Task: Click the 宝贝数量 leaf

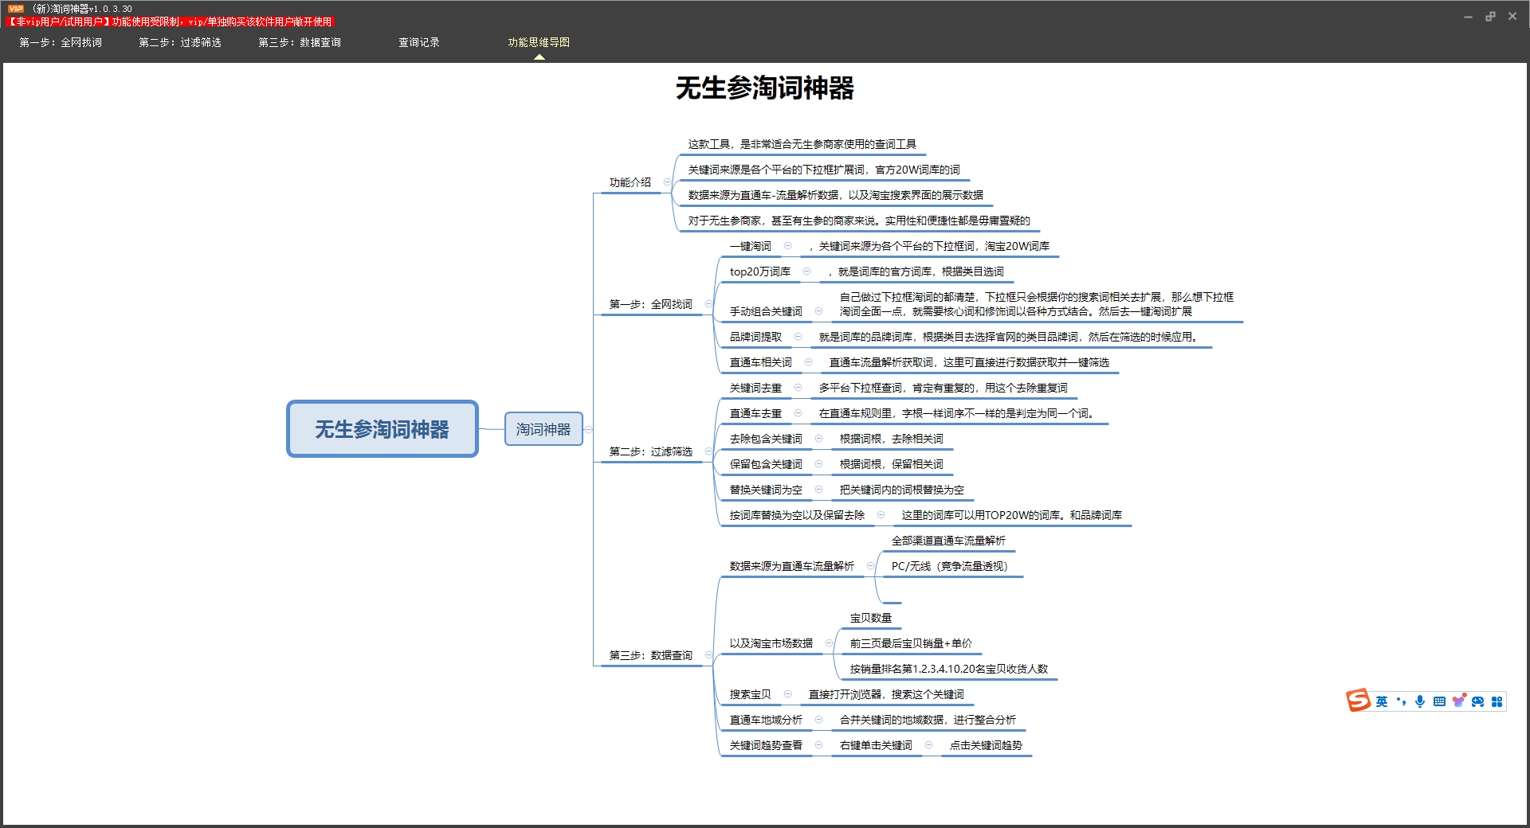Action: pyautogui.click(x=871, y=618)
